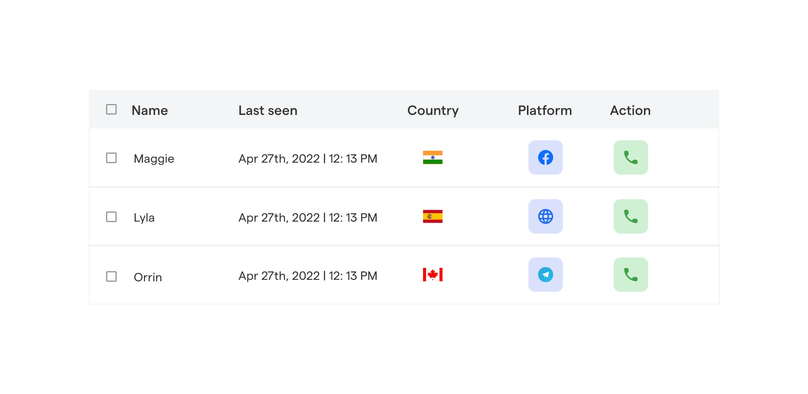Click the Country column header
Screen dimensions: 808x394
coord(433,110)
